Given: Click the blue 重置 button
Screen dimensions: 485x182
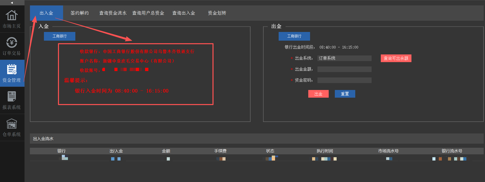Looking at the screenshot, I should (x=345, y=94).
